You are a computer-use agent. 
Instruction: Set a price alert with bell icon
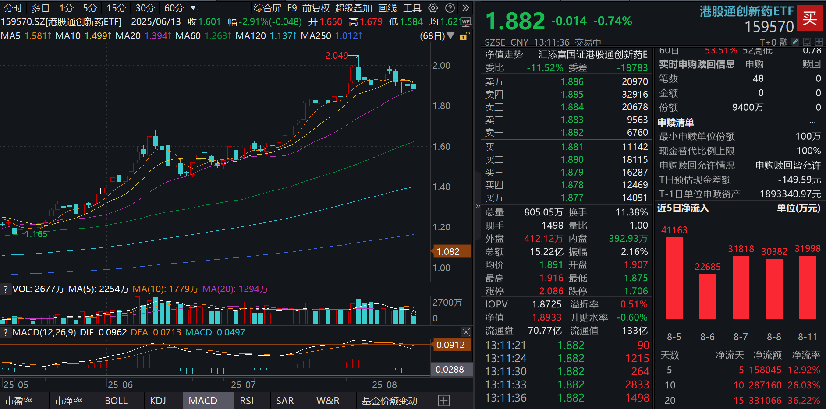click(x=807, y=42)
